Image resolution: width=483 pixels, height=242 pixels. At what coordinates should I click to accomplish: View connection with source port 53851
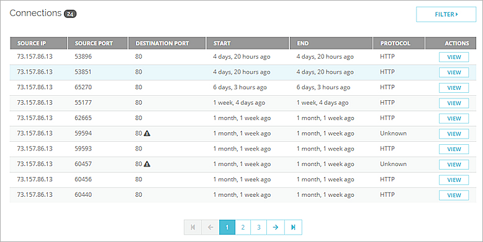tap(454, 72)
